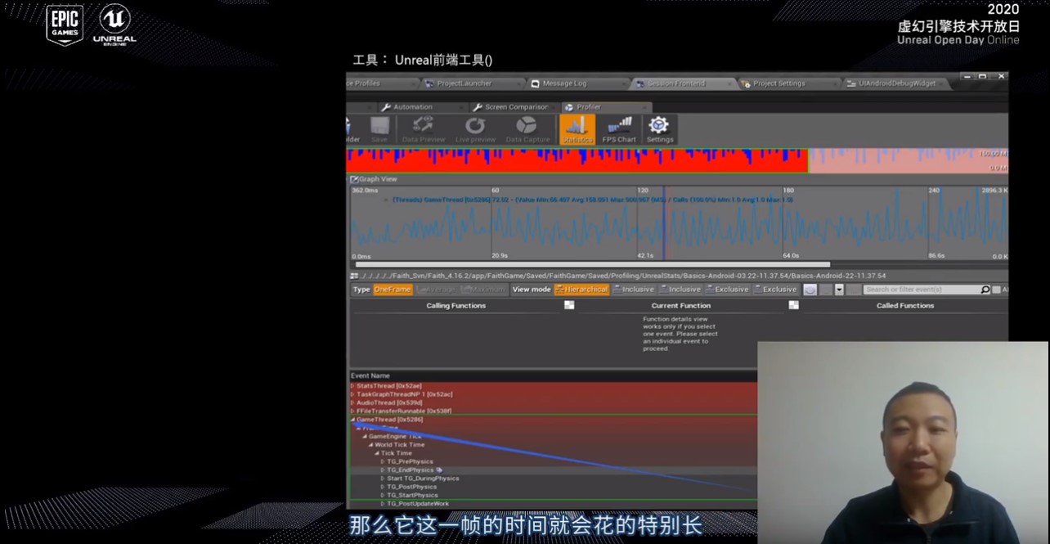Open the small dropdown arrow beside filter icons
Viewport: 1050px width, 544px height.
tap(839, 290)
